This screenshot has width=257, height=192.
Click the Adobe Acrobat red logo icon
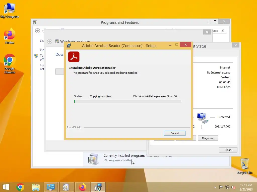tap(74, 57)
